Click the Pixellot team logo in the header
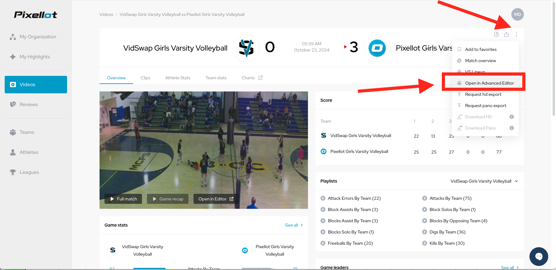This screenshot has height=270, width=556. coord(377,48)
